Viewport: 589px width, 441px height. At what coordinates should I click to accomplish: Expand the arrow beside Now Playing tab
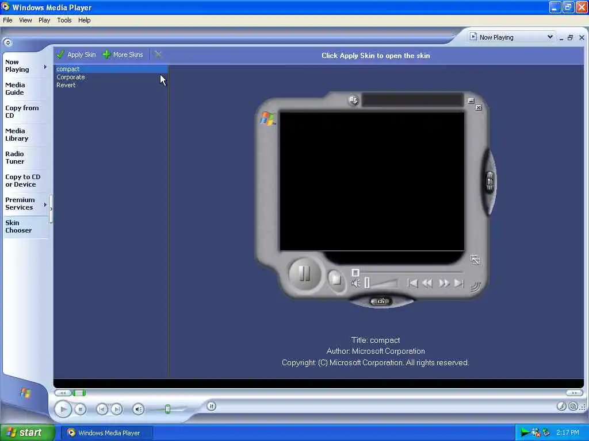(x=45, y=67)
